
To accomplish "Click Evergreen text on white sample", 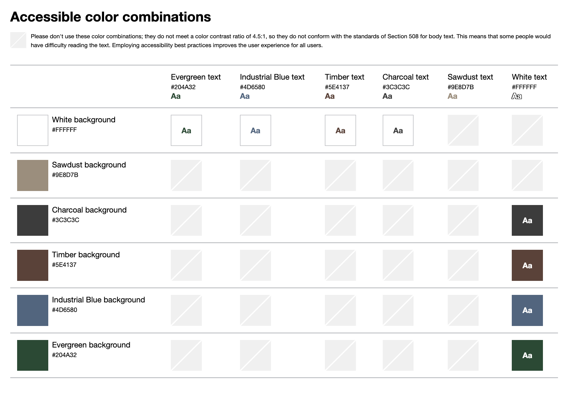I will [186, 130].
